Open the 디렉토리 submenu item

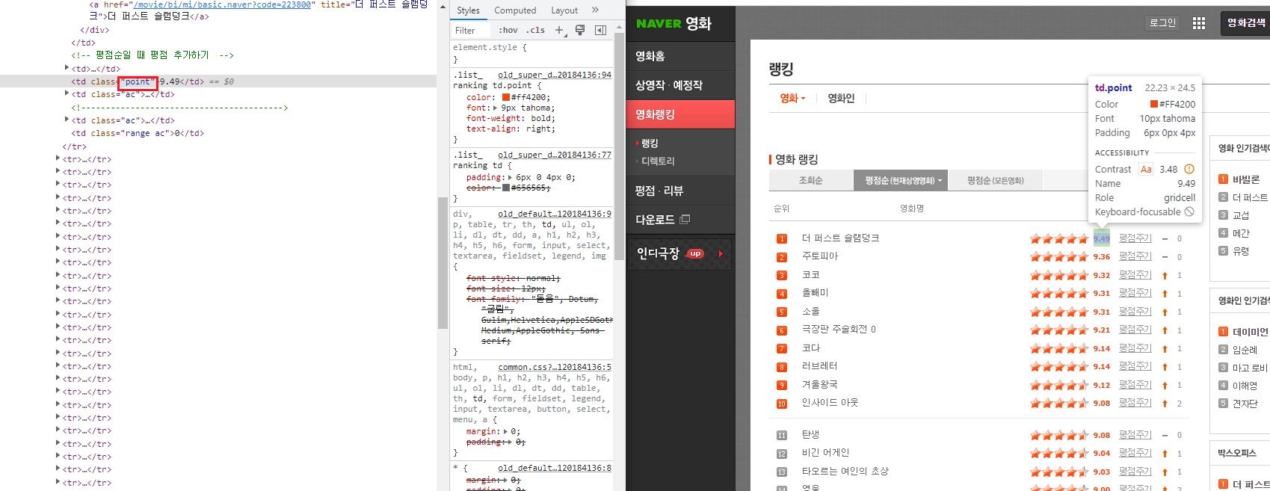(x=658, y=161)
